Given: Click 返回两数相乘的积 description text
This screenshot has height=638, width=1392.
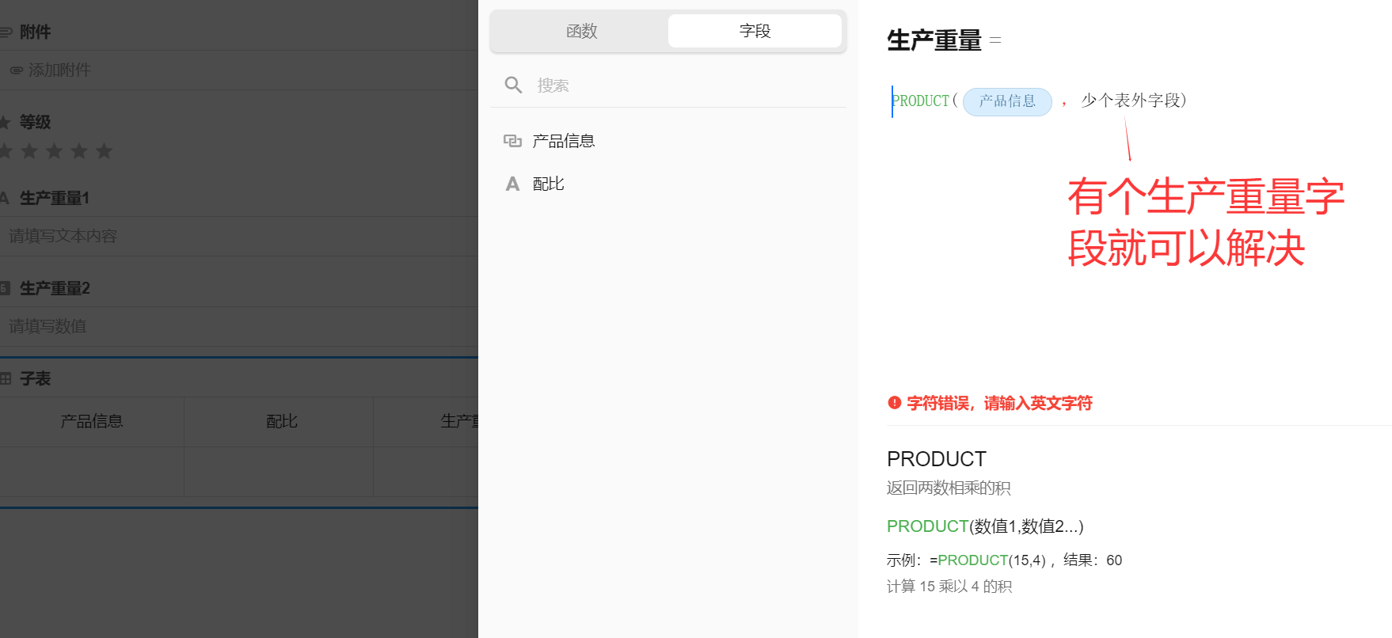Looking at the screenshot, I should point(949,488).
